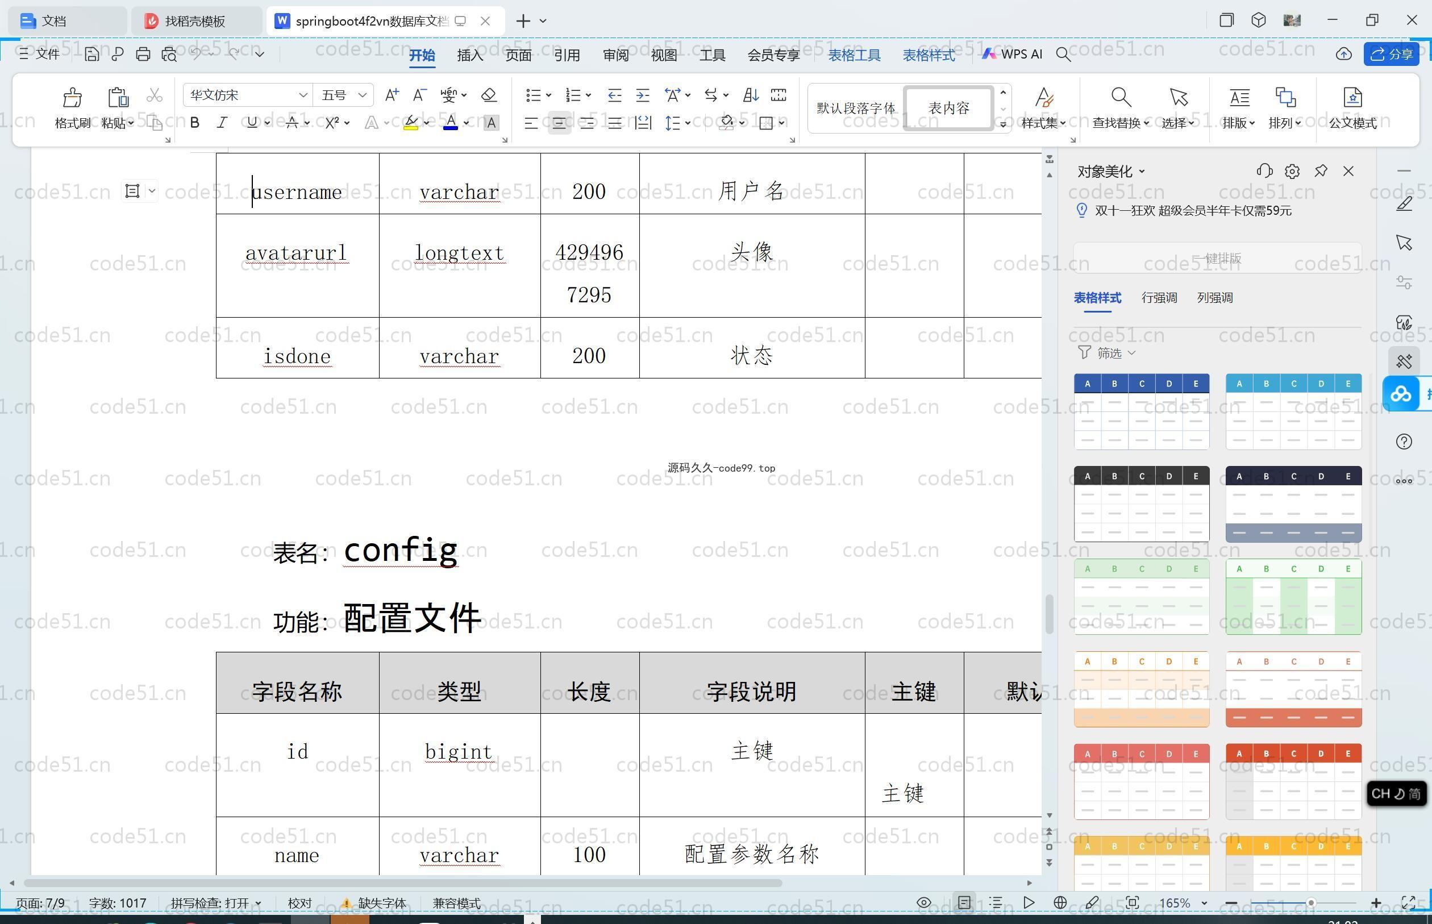Click the cloud upload icon near Share
Screen dimensions: 1432x924
pos(1344,54)
